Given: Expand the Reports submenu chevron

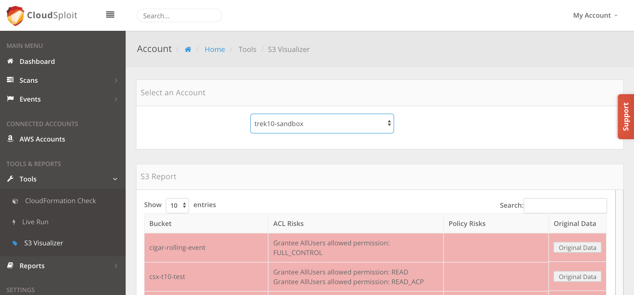Looking at the screenshot, I should (116, 266).
